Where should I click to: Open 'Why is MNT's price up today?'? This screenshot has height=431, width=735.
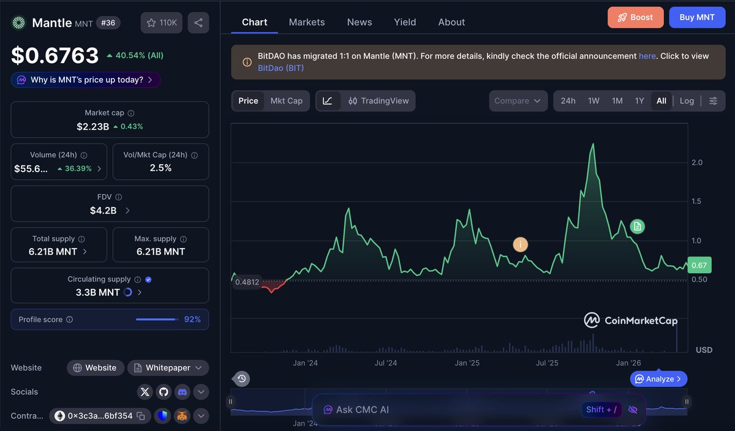[x=86, y=80]
